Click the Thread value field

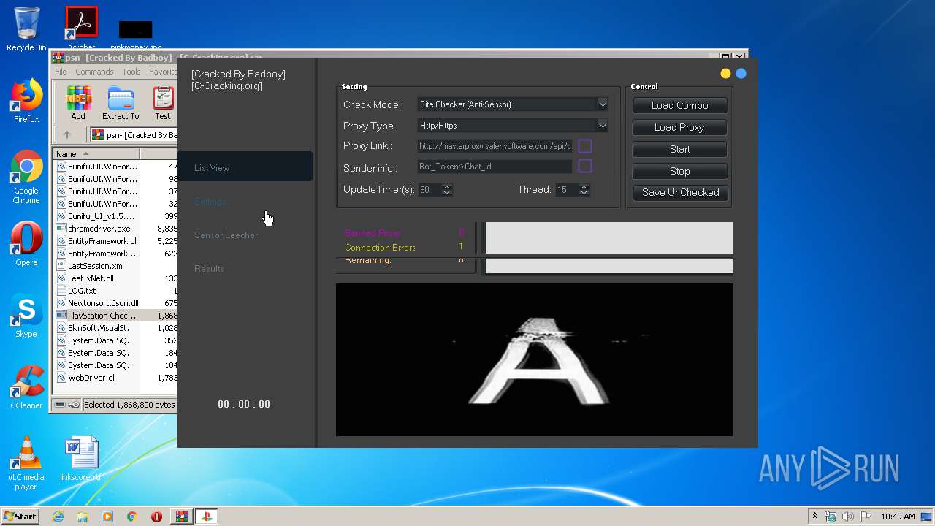[566, 190]
